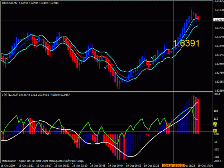Click the 1.63735 price axis label
Image resolution: width=224 pixels, height=168 pixels.
click(x=219, y=28)
